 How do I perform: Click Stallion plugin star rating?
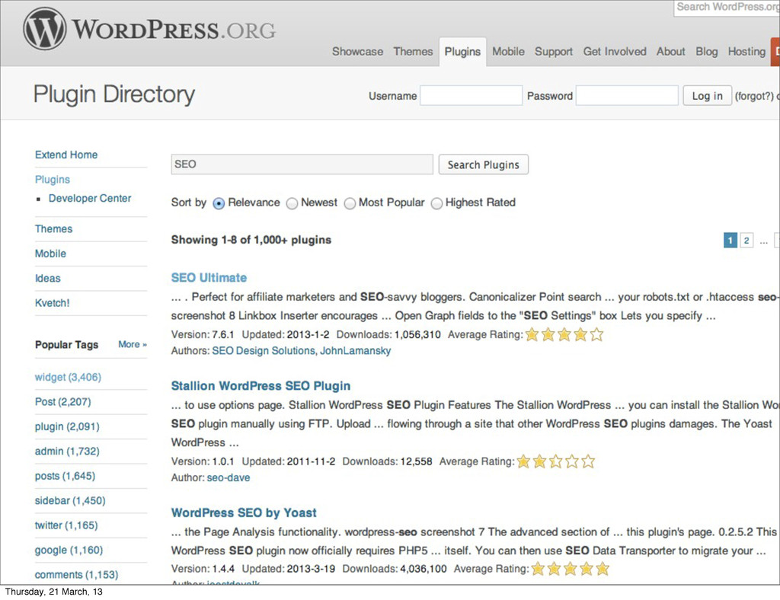[555, 461]
